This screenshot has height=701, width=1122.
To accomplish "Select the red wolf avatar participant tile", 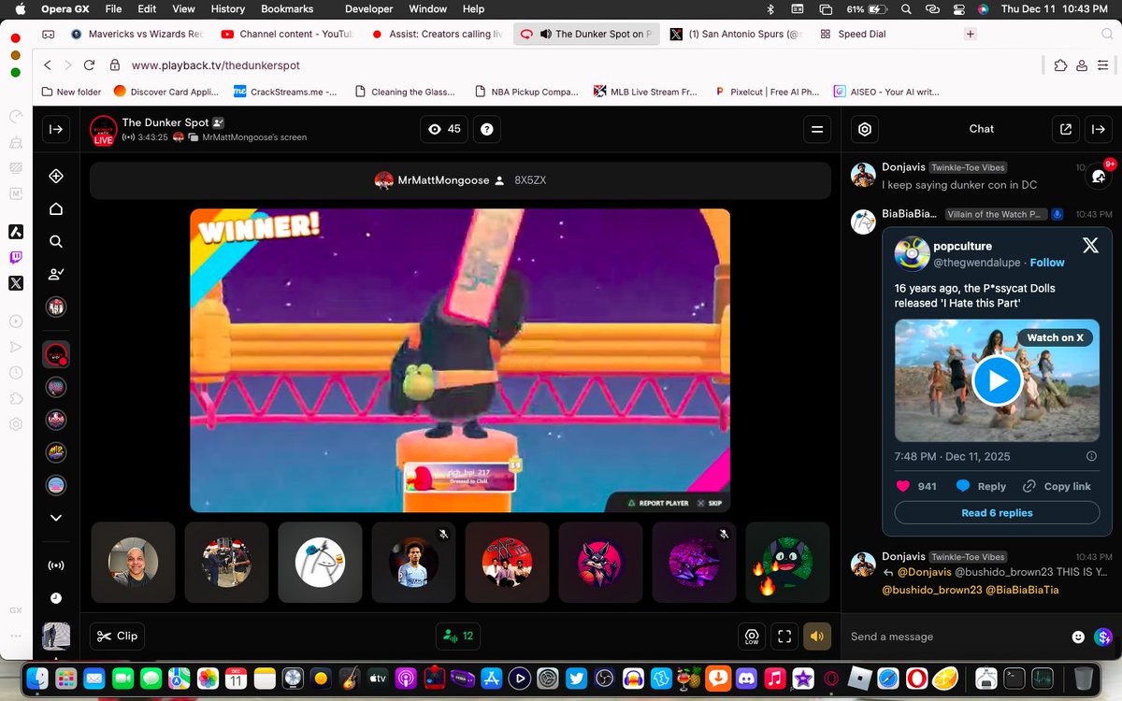I will coord(600,562).
